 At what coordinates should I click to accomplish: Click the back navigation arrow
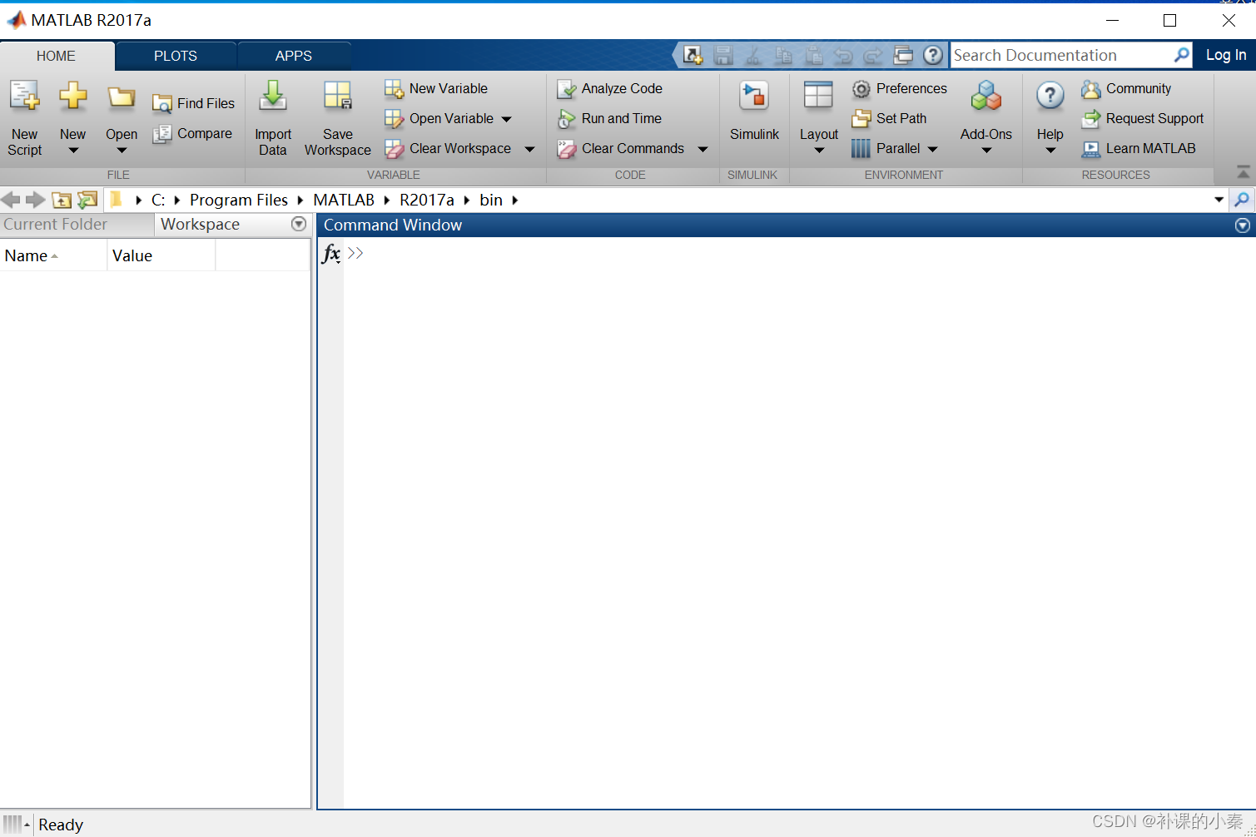tap(10, 200)
